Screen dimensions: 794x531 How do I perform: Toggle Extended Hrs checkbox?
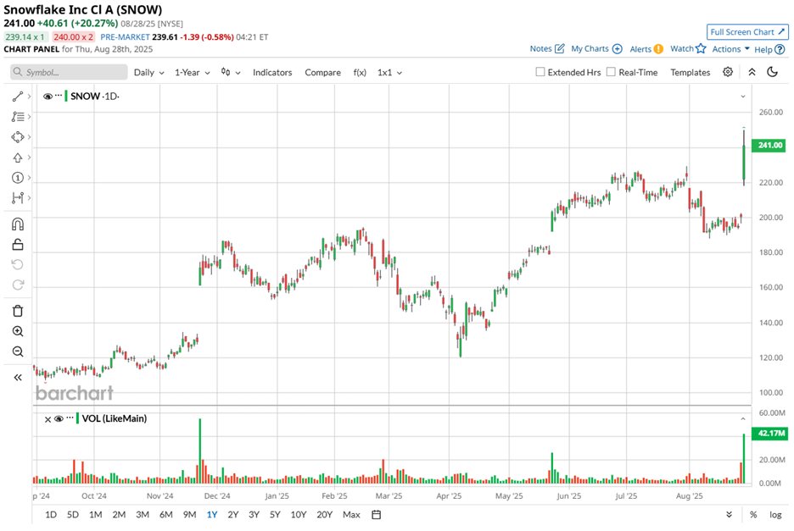pos(540,72)
